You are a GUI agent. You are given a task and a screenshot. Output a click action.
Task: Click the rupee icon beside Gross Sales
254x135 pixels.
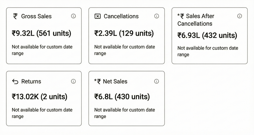(15, 16)
